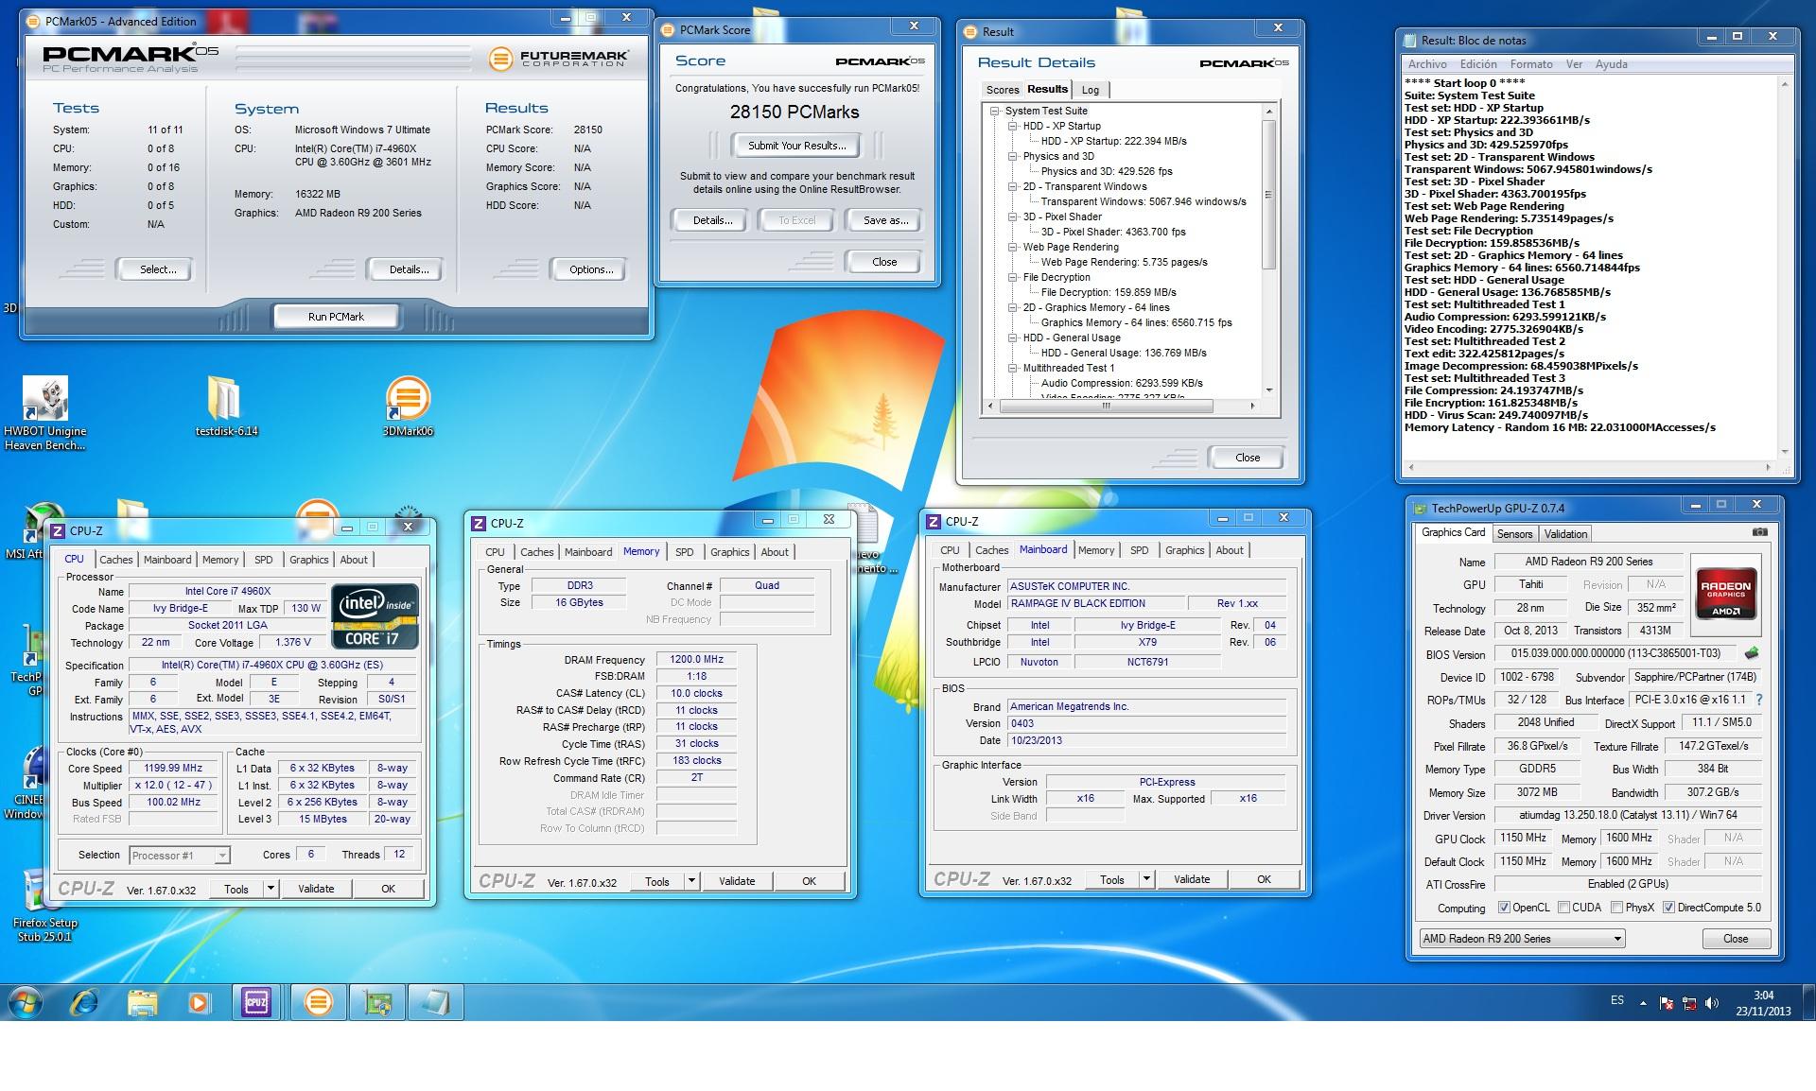
Task: Toggle the DirectCompute 5.0 checkbox
Action: pyautogui.click(x=1668, y=908)
